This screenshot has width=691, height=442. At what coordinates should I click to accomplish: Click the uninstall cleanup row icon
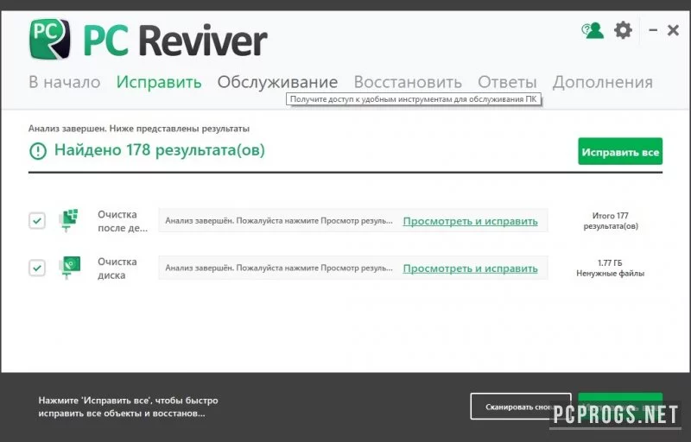(x=68, y=220)
